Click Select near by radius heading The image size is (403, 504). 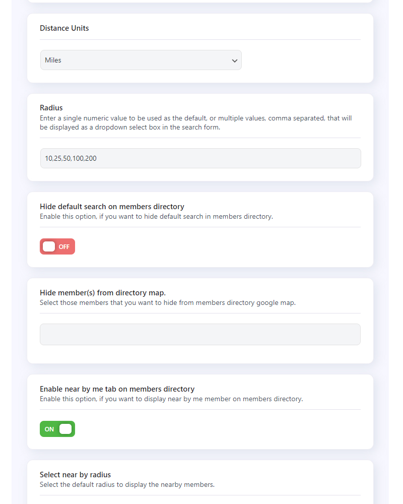click(x=75, y=475)
